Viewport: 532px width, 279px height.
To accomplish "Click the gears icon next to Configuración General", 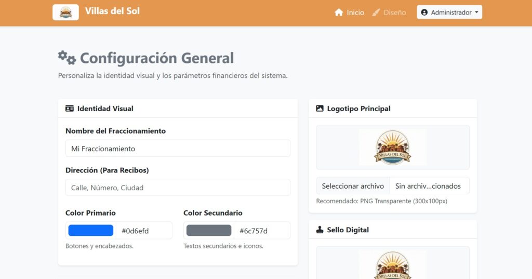I will point(67,57).
